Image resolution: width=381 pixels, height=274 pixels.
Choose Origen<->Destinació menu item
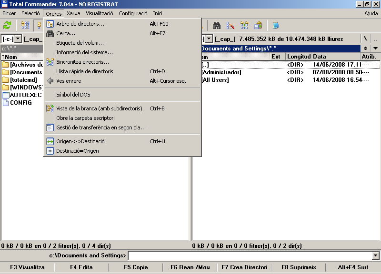point(122,141)
